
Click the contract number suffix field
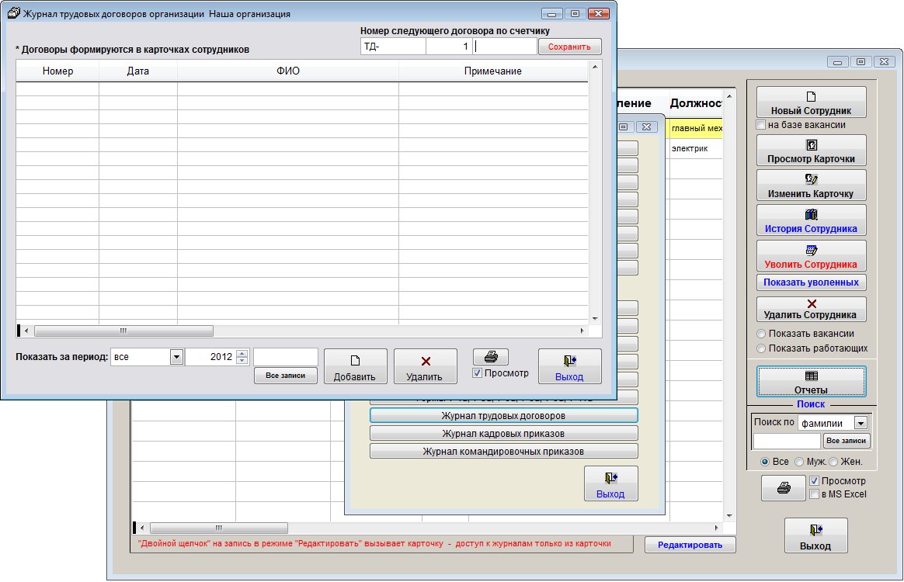pos(505,47)
